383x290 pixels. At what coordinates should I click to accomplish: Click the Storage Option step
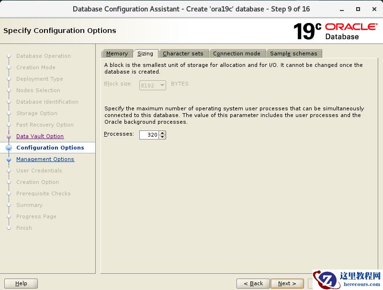coord(37,113)
